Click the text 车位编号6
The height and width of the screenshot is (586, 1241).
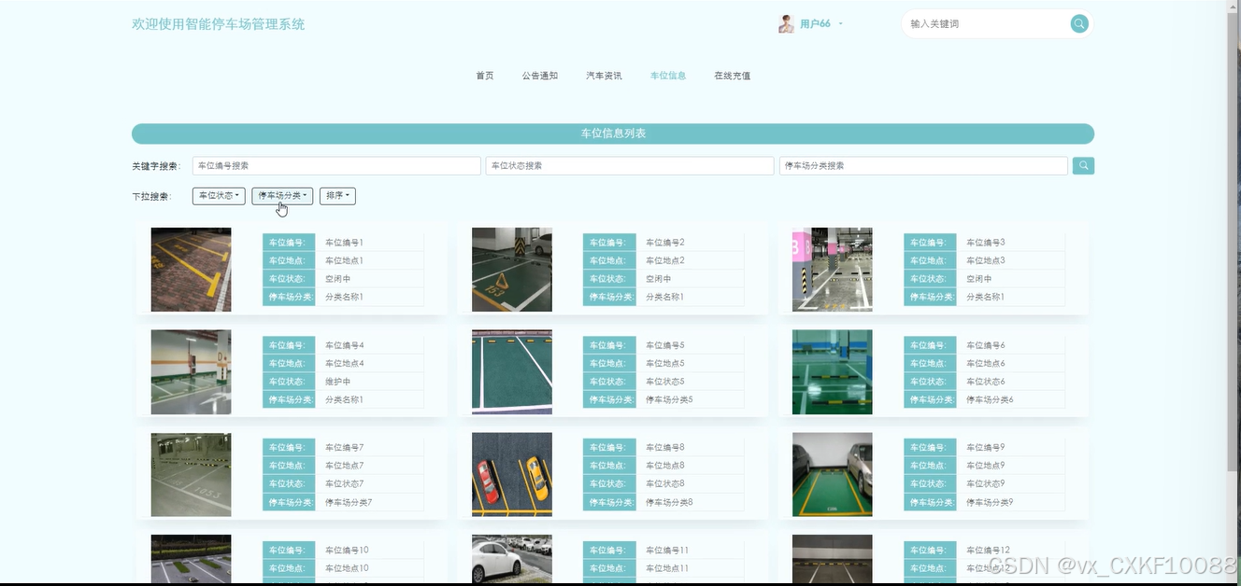pyautogui.click(x=986, y=345)
